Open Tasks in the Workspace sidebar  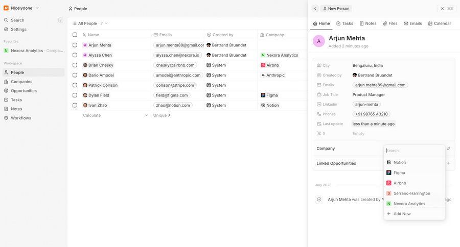(33, 100)
